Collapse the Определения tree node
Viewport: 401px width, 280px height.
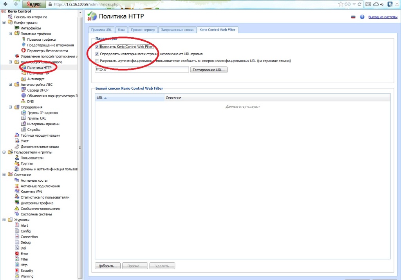pos(11,107)
